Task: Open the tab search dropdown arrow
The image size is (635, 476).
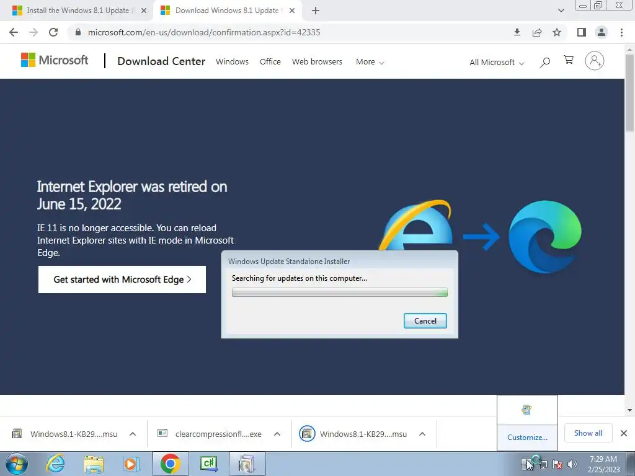Action: tap(561, 11)
